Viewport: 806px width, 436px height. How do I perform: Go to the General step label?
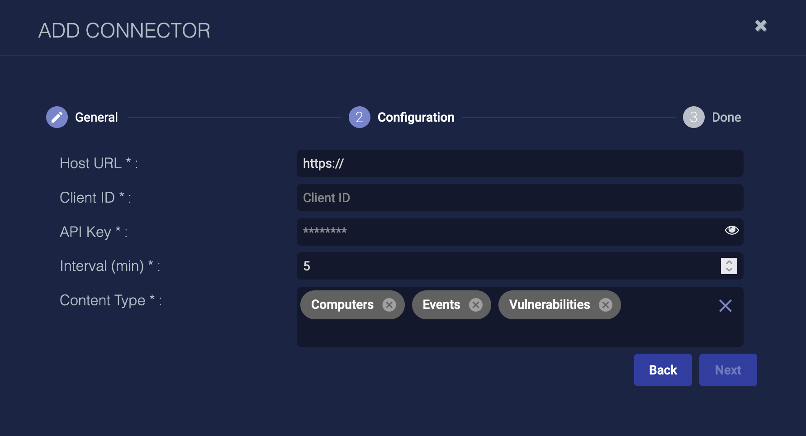pyautogui.click(x=96, y=118)
